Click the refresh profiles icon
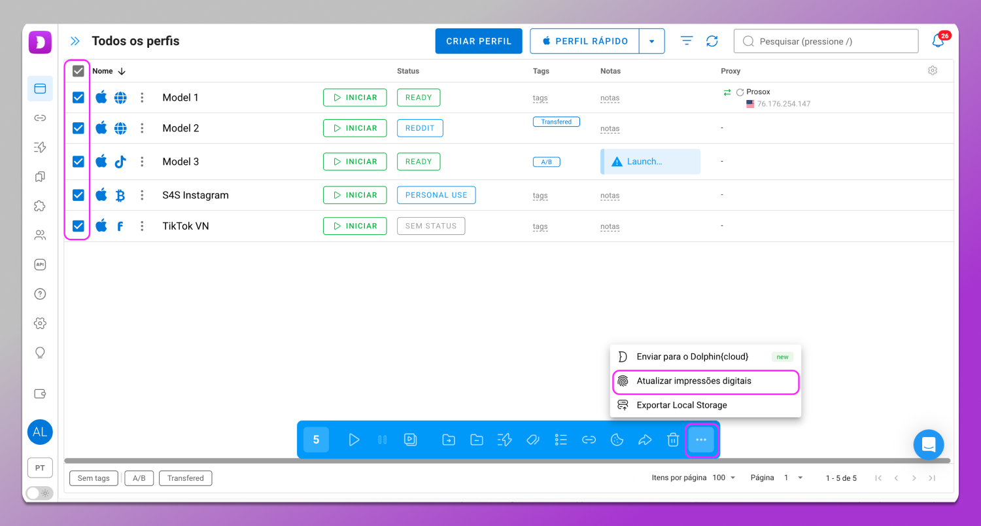This screenshot has height=526, width=981. (712, 41)
